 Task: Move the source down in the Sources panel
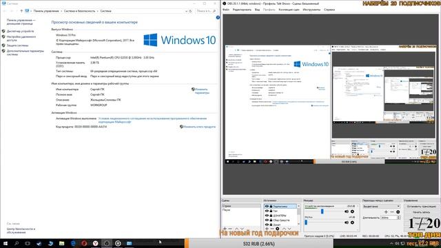click(289, 229)
